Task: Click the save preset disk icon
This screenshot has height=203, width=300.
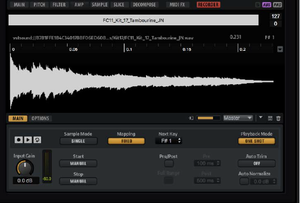Action: pyautogui.click(x=270, y=118)
